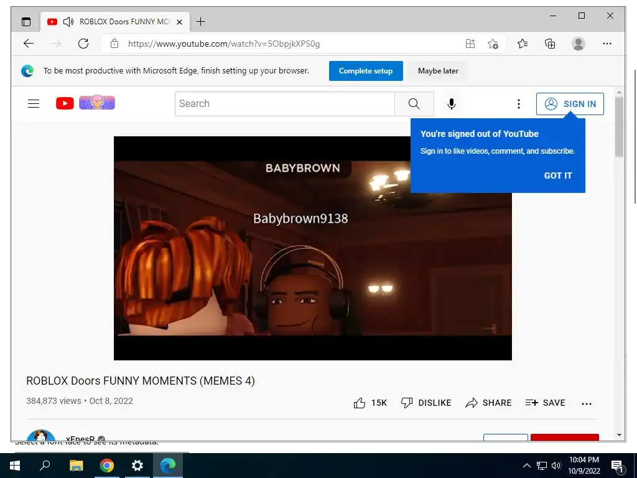Open more actions below the video
637x478 pixels.
586,403
